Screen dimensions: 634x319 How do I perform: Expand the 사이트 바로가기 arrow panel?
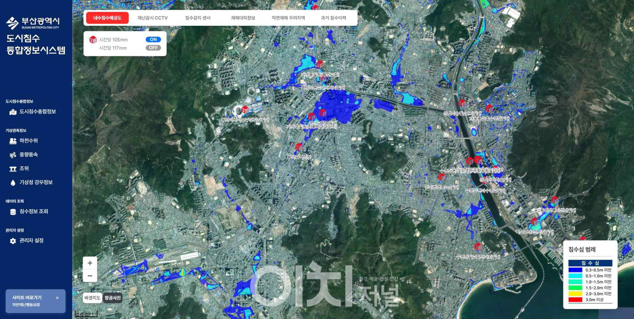point(57,298)
